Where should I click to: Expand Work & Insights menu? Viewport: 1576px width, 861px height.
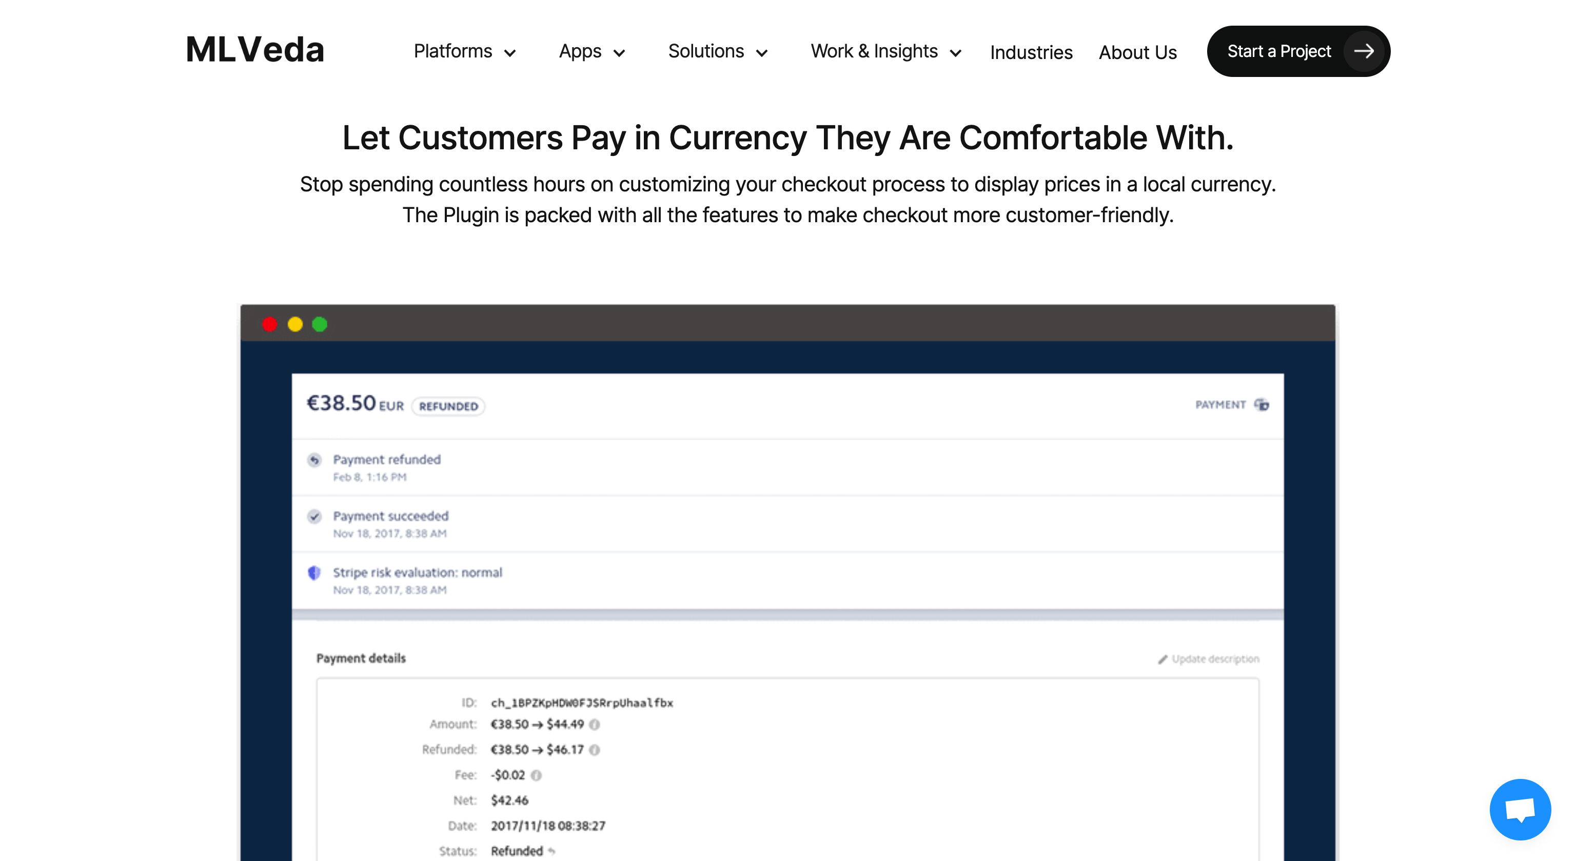click(885, 51)
